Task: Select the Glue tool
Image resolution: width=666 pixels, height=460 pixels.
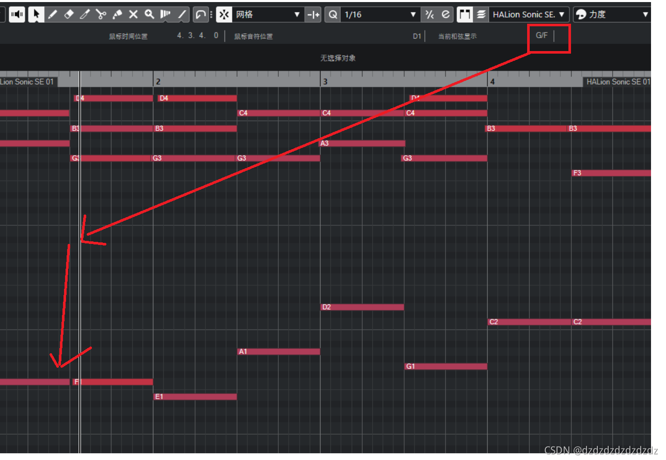Action: point(117,14)
